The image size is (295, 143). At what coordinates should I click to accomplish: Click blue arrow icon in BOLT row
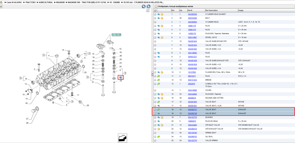tap(158, 18)
